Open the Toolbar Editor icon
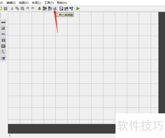Screen dimensions: 165x138 click(x=55, y=8)
